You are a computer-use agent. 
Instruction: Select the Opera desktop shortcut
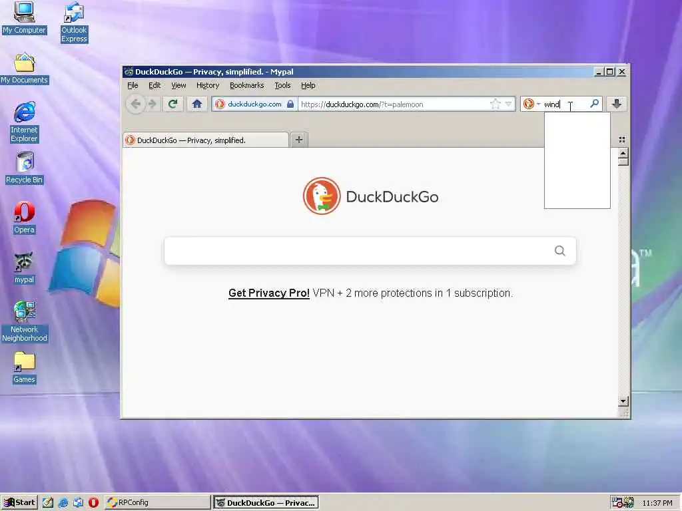[x=25, y=218]
